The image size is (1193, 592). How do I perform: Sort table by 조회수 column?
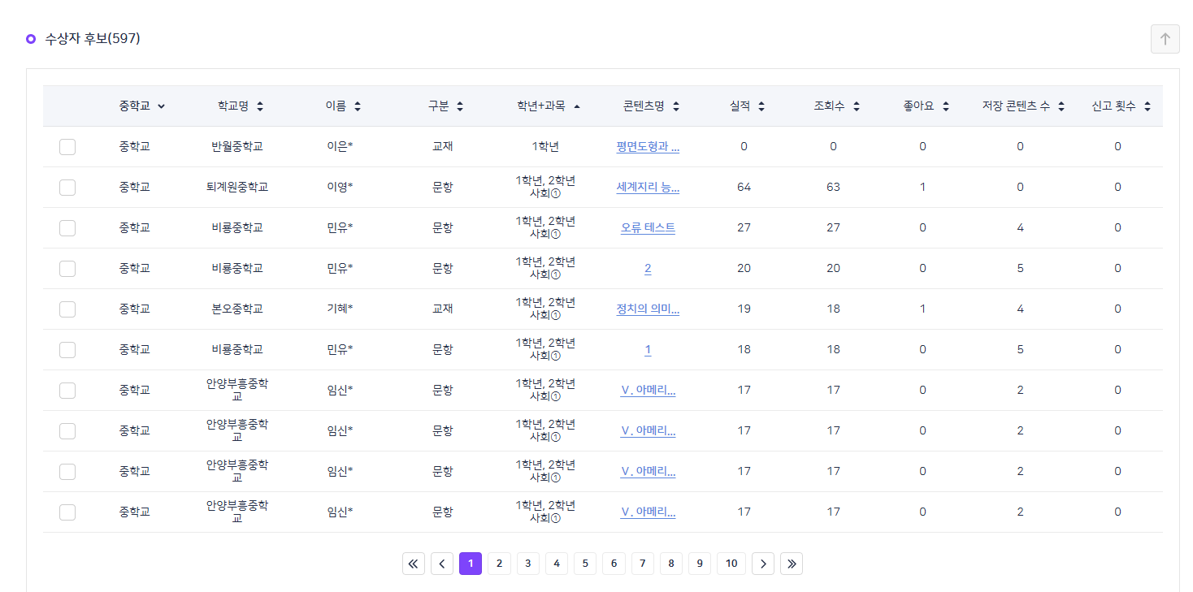pyautogui.click(x=857, y=106)
